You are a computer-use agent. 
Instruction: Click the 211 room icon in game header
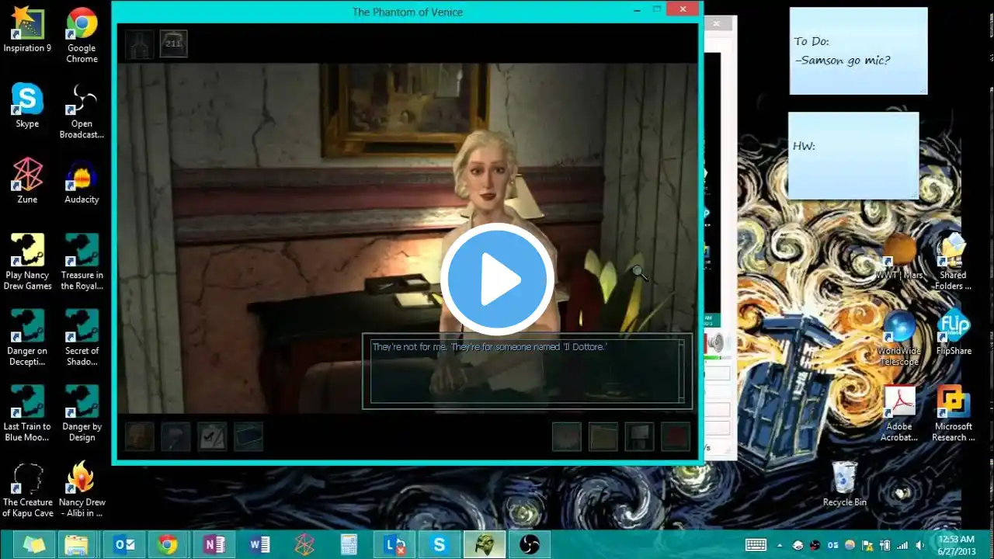point(173,43)
